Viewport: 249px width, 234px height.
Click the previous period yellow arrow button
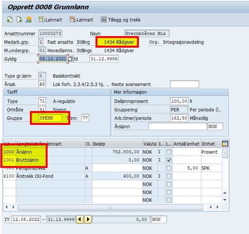pyautogui.click(x=80, y=219)
